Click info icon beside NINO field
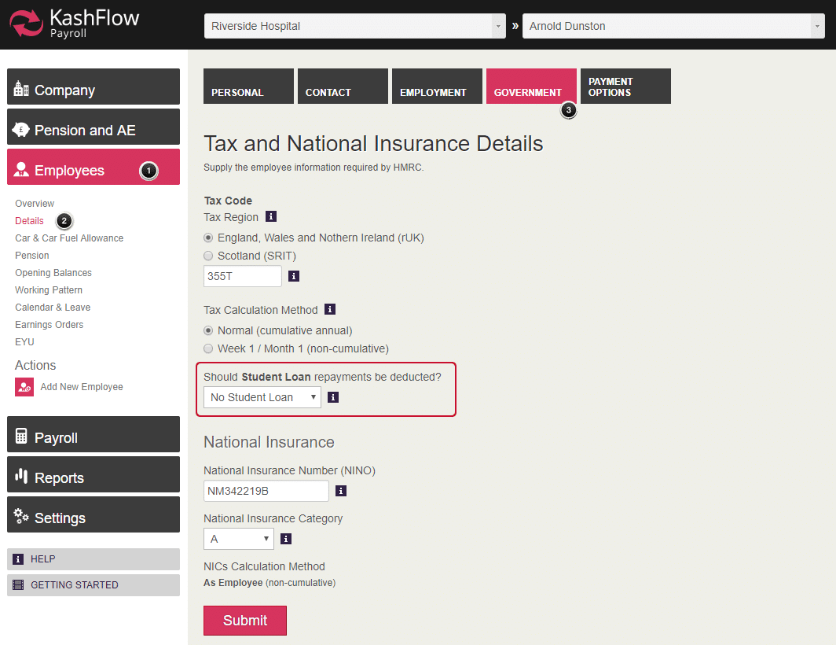Screen dimensions: 836x645 pyautogui.click(x=341, y=491)
